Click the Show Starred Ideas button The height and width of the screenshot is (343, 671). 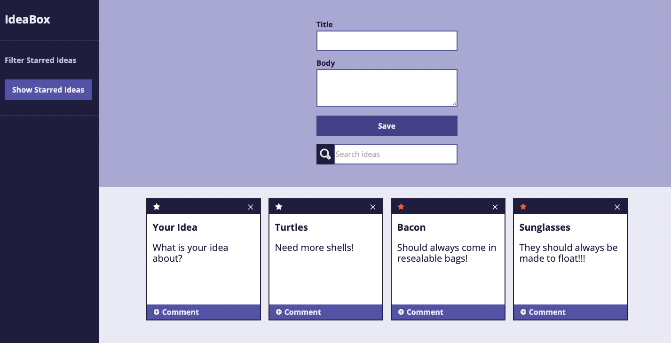[48, 89]
